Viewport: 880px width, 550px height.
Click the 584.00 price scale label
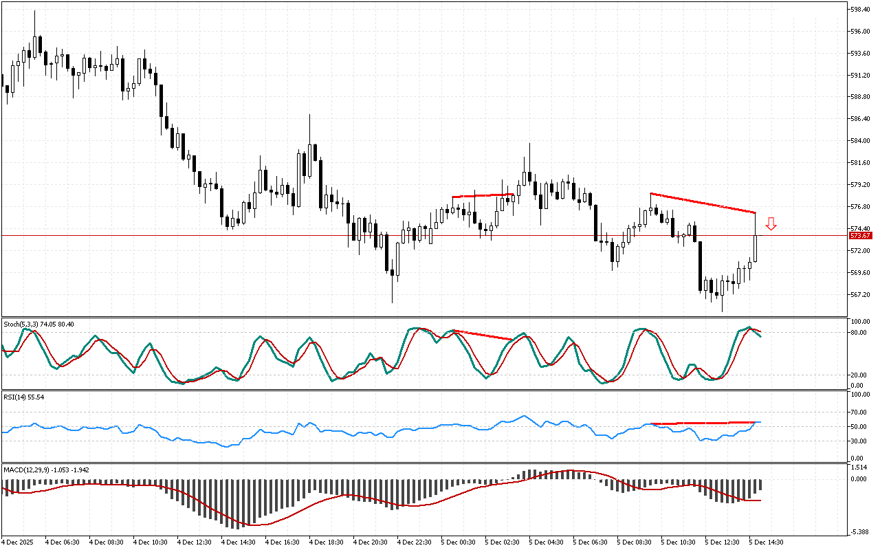pyautogui.click(x=860, y=141)
